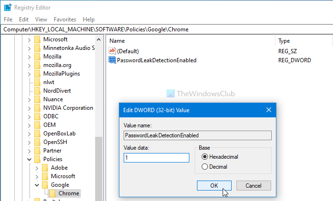
Task: Select the PasswordLeakDetectionEnabled DWORD value icon
Action: [x=112, y=60]
